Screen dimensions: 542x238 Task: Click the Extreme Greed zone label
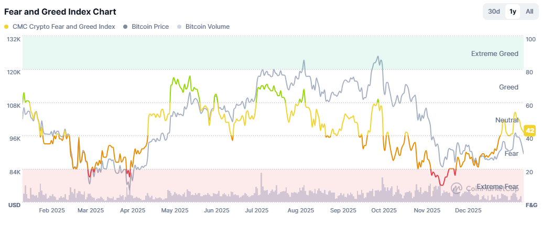click(495, 53)
